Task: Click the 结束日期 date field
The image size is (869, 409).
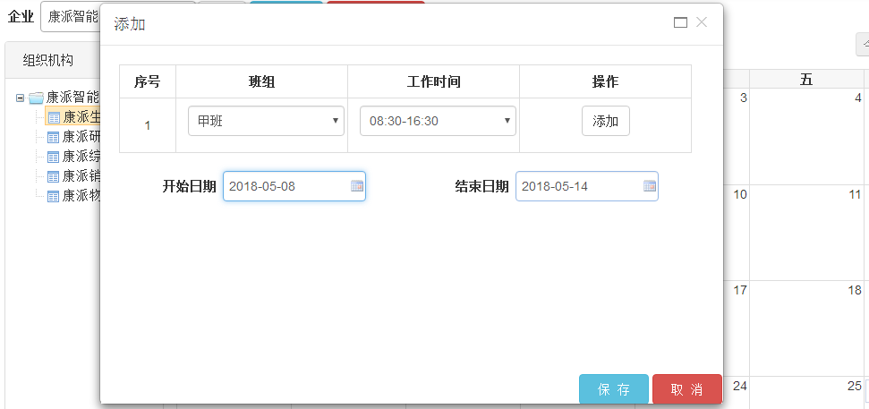Action: (577, 186)
